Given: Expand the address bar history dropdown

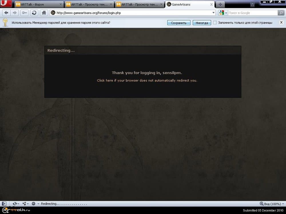Looking at the screenshot, I should click(x=213, y=13).
